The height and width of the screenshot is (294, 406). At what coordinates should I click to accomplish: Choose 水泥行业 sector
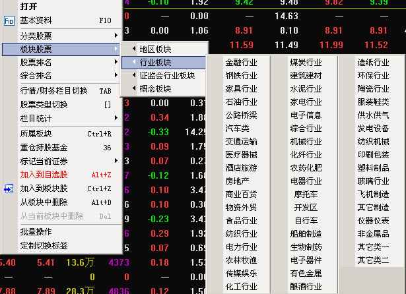coord(306,89)
